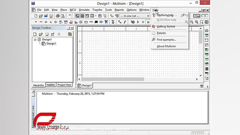Toggle the simulation pause switch
Screen dimensions: 240x135
(205, 16)
